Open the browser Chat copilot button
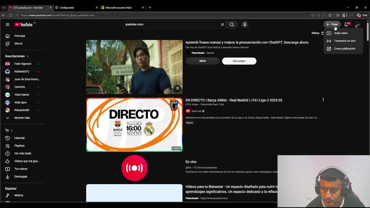This screenshot has height=208, width=370. [362, 15]
